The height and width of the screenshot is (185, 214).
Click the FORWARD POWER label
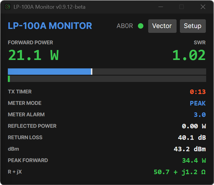30,42
